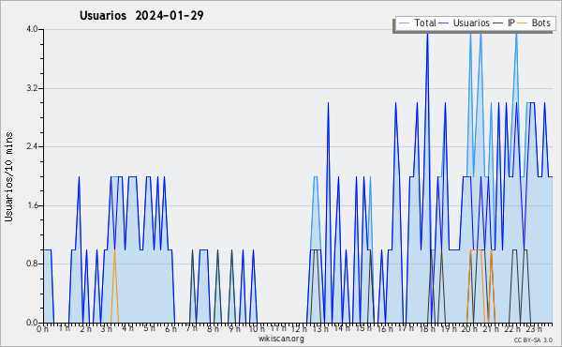Click the light blue Total legend line
The height and width of the screenshot is (347, 562).
pyautogui.click(x=404, y=23)
